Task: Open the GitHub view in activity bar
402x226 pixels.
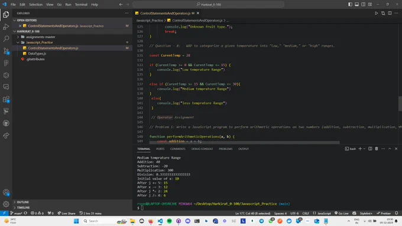Action: (6, 123)
